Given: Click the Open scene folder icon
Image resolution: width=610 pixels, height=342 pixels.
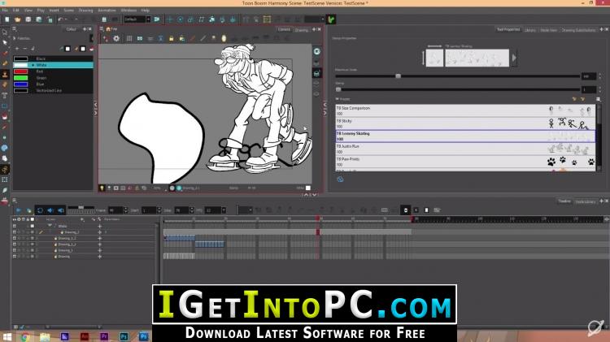Looking at the screenshot, I should pyautogui.click(x=18, y=19).
